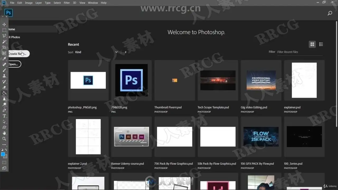
Task: Click the Open button
Action: click(x=15, y=64)
